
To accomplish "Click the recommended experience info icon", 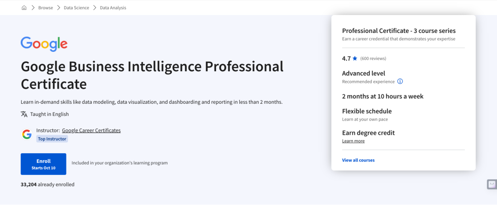I will pos(400,81).
